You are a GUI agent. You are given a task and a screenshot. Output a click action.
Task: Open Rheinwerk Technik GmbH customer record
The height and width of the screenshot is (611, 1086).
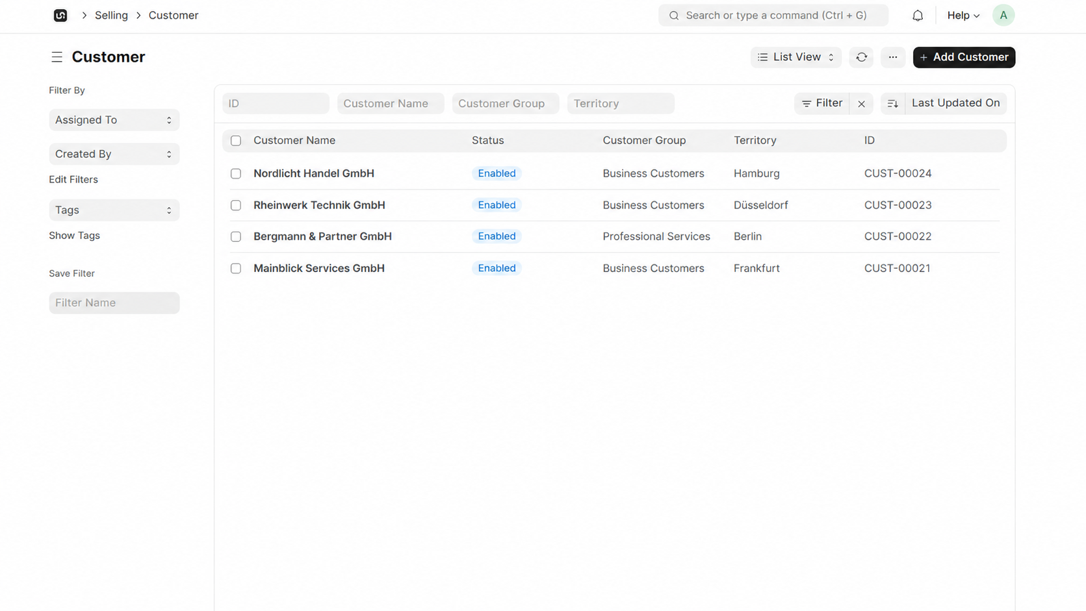click(319, 205)
